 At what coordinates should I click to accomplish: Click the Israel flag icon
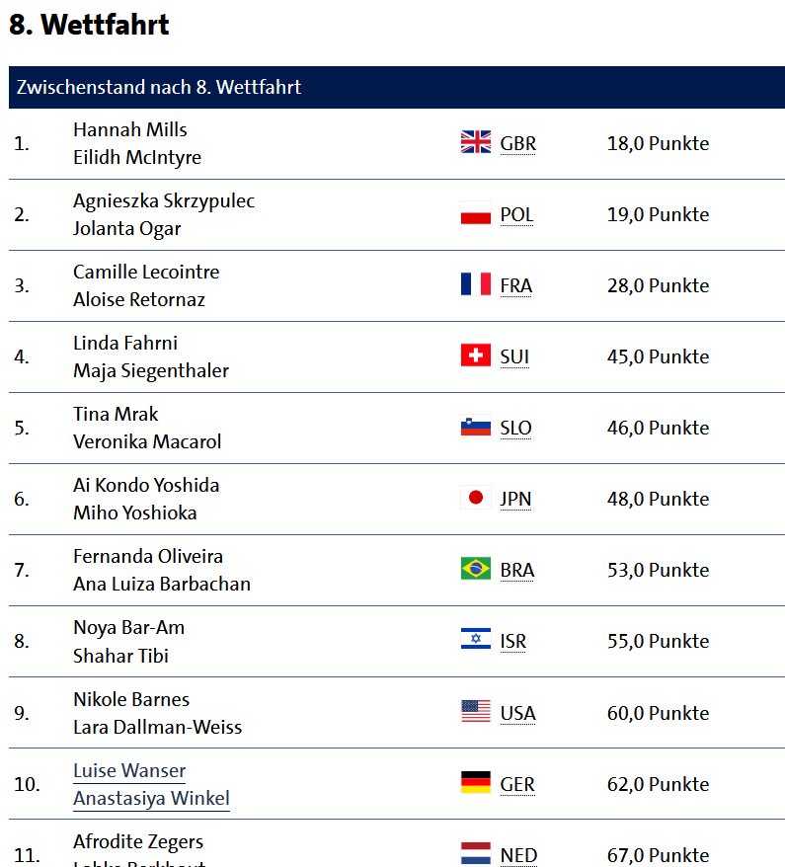[x=475, y=639]
